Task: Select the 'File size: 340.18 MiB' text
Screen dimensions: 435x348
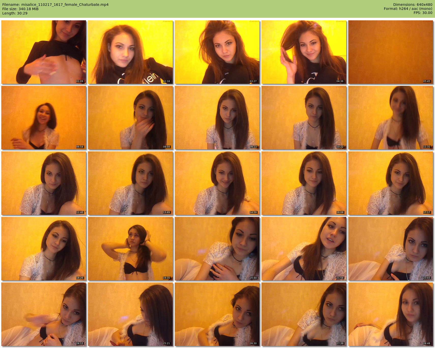Action: [x=20, y=9]
